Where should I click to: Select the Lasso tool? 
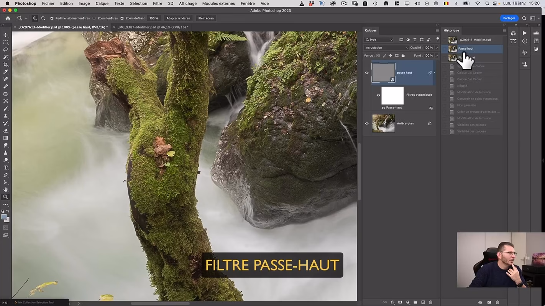coord(5,50)
